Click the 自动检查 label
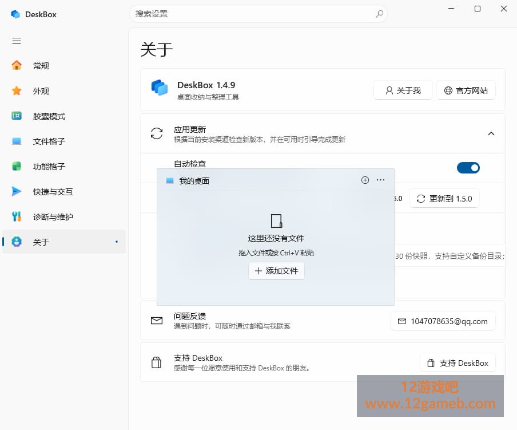 pos(190,164)
